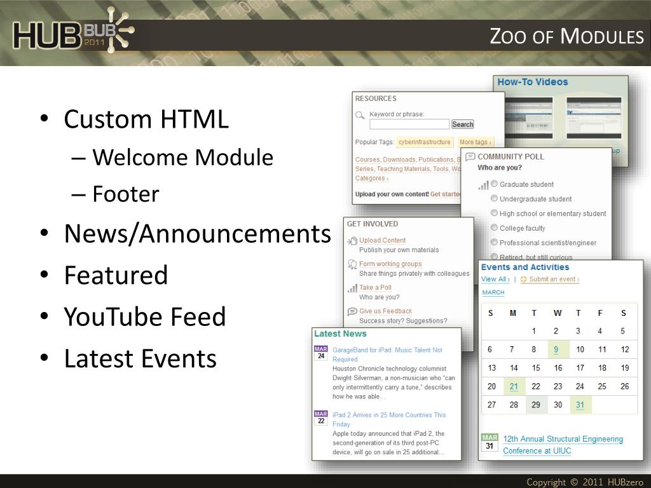Click March 29 in the calendar

tap(536, 405)
